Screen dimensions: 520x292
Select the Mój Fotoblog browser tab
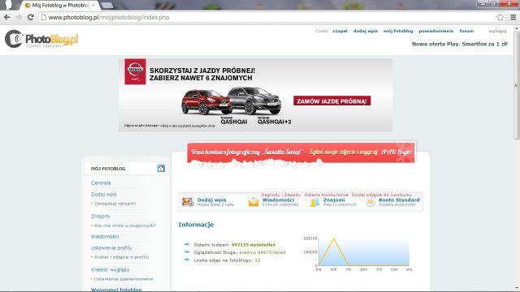point(59,6)
